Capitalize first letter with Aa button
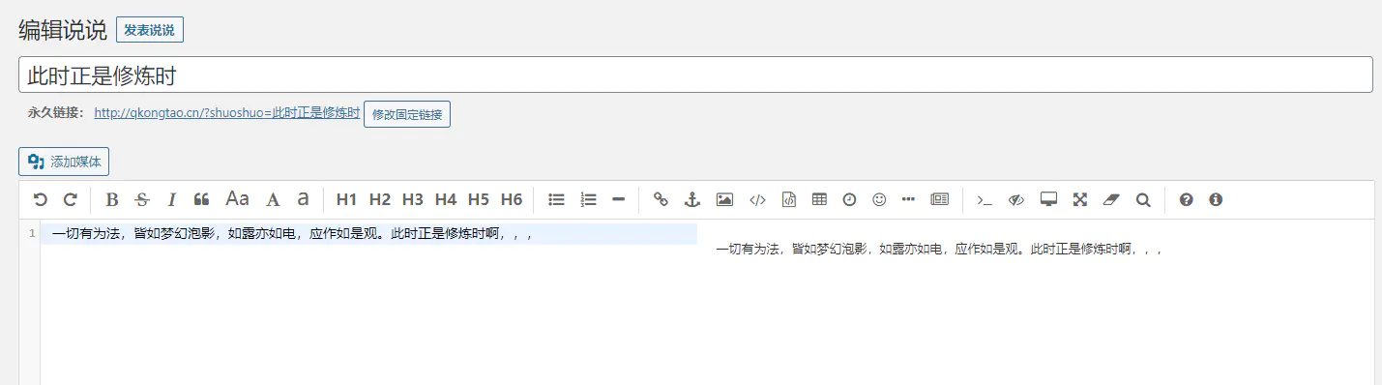This screenshot has height=385, width=1382. pos(237,199)
